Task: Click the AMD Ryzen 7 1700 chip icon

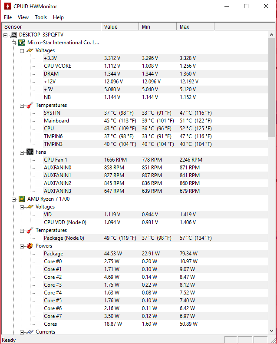Action: tap(22, 199)
